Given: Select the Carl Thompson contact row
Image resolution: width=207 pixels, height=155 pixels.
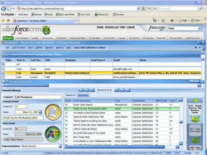Looking at the screenshot, I should [103, 73].
